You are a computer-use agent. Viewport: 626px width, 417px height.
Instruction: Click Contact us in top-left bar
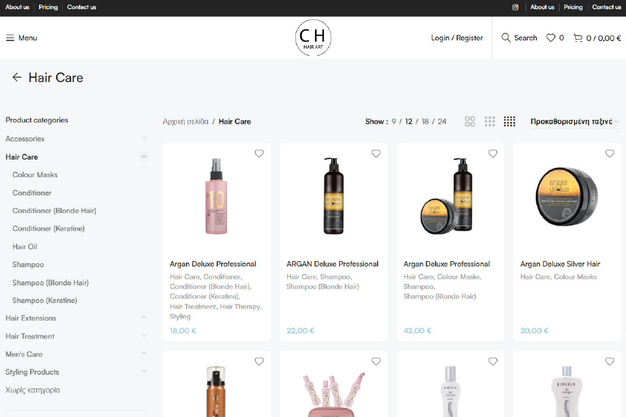pyautogui.click(x=82, y=7)
